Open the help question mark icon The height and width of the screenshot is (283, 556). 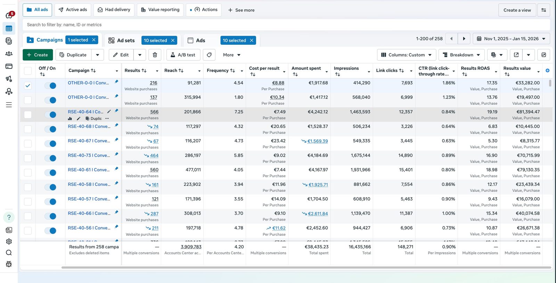[9, 217]
